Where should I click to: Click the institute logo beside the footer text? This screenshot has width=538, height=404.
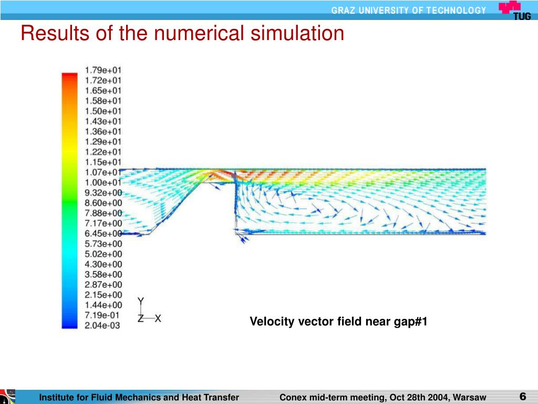[7, 397]
